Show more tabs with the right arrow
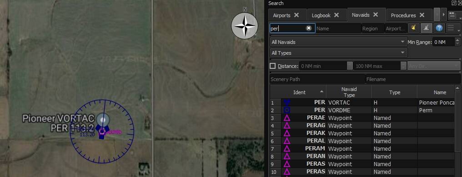The height and width of the screenshot is (177, 462). 443,14
